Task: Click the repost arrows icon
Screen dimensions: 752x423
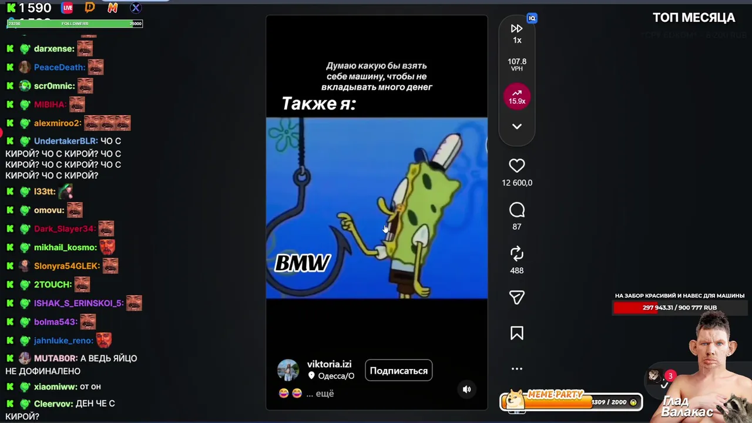Action: (x=517, y=254)
